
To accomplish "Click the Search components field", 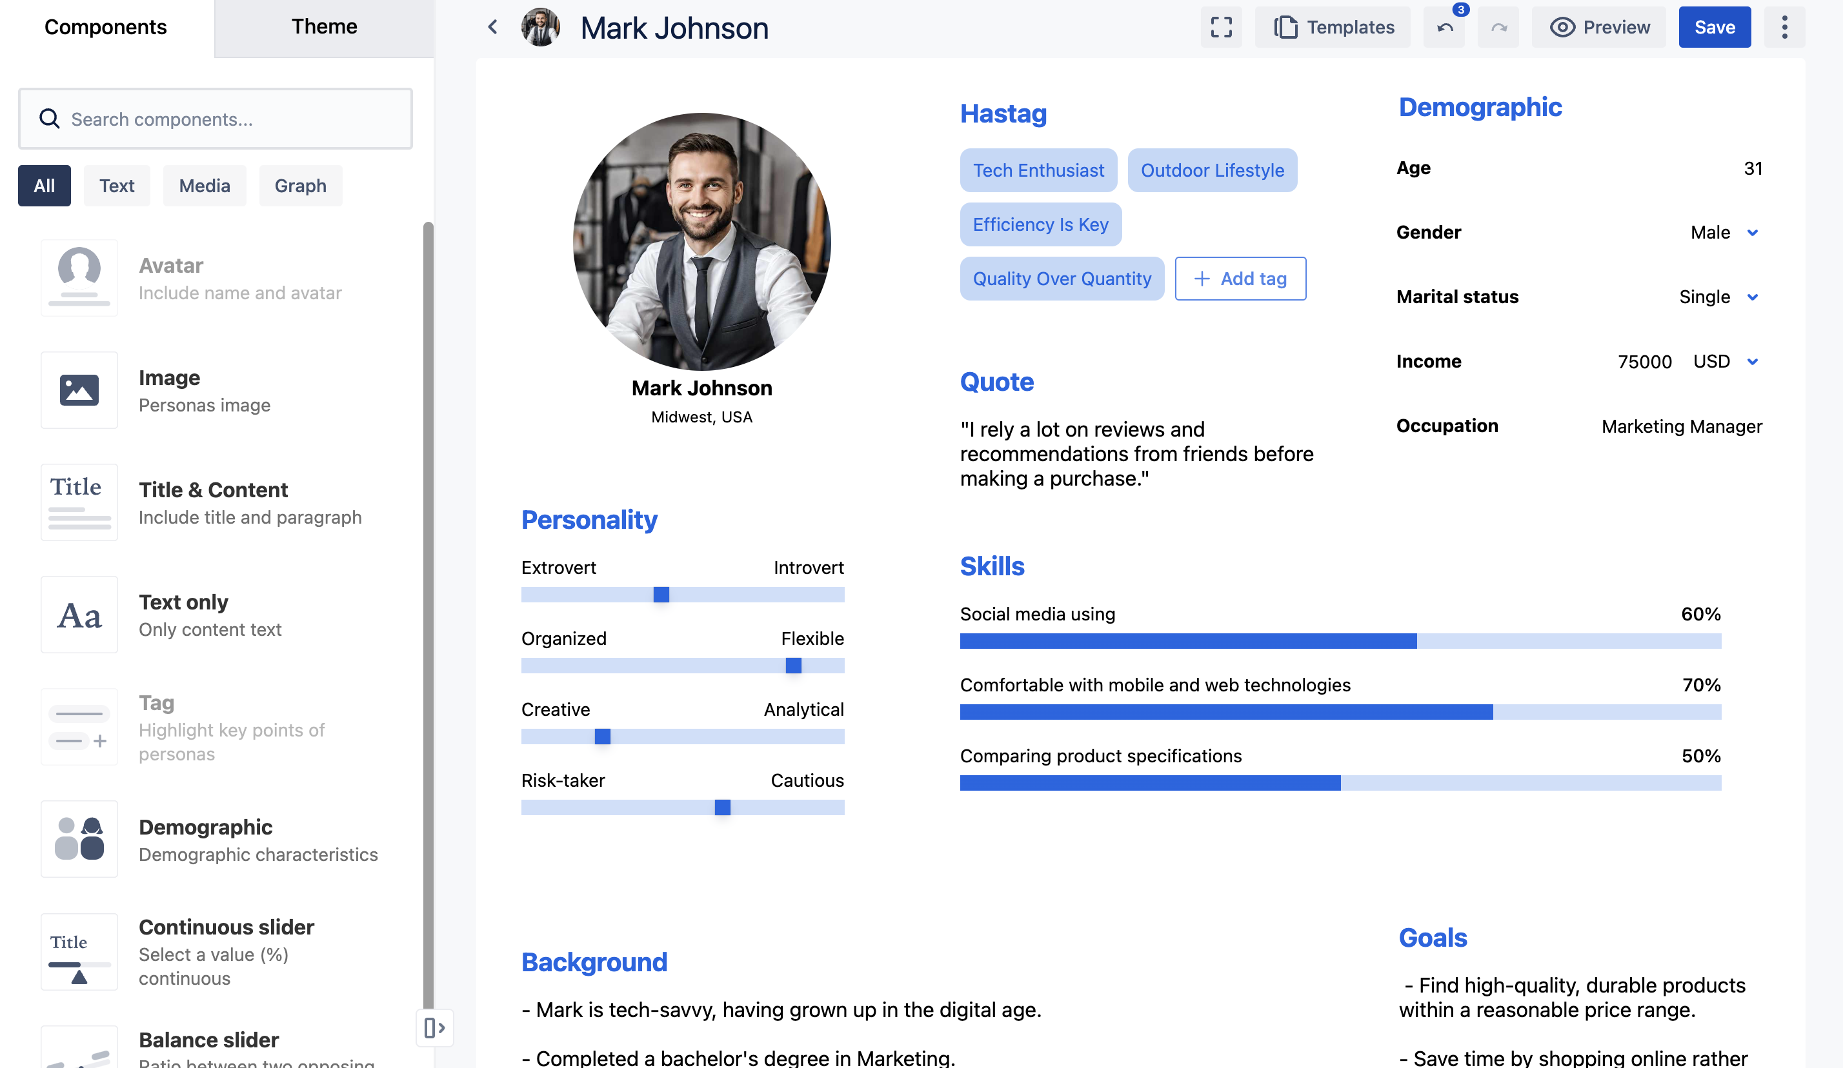I will (x=216, y=119).
